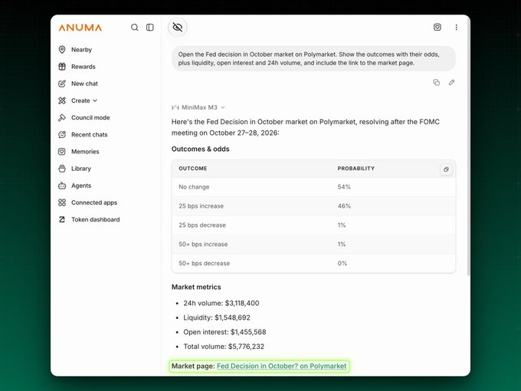Toggle incognito eye-slash button
521x391 pixels.
178,28
